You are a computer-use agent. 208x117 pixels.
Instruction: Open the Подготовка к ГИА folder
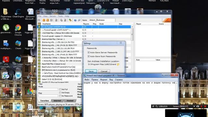[6, 14]
